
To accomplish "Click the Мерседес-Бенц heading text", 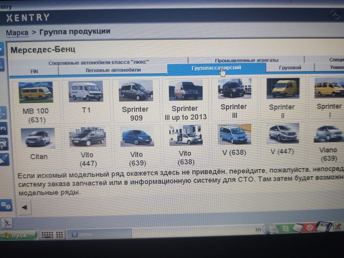I will pos(43,50).
